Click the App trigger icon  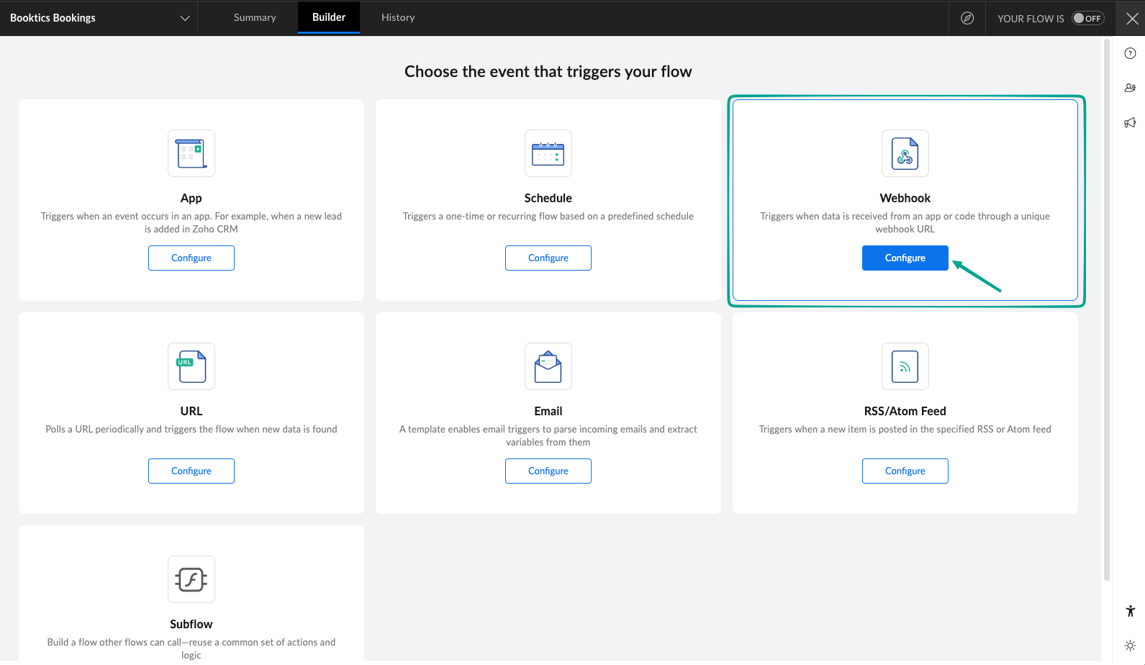[x=191, y=153]
